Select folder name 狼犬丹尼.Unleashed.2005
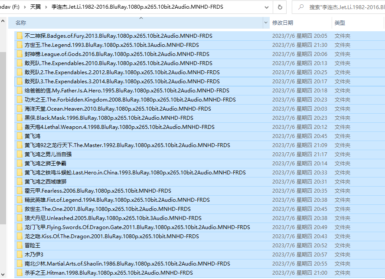This screenshot has width=385, height=279. point(113,218)
